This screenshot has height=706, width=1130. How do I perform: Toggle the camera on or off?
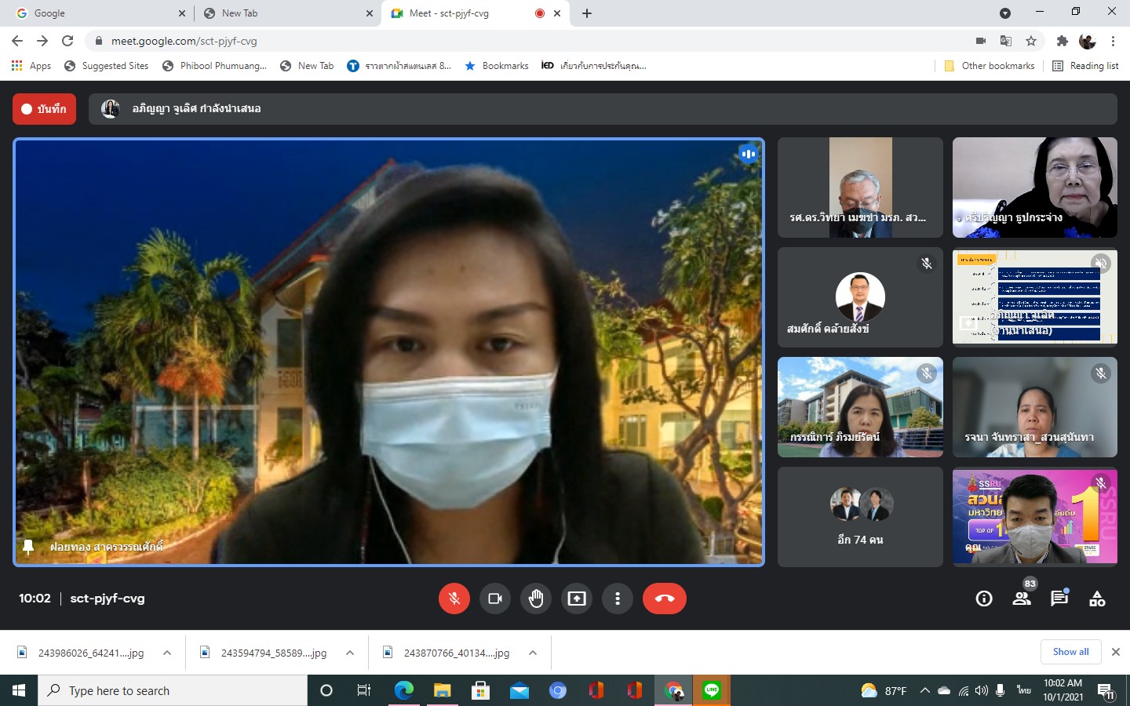tap(495, 599)
